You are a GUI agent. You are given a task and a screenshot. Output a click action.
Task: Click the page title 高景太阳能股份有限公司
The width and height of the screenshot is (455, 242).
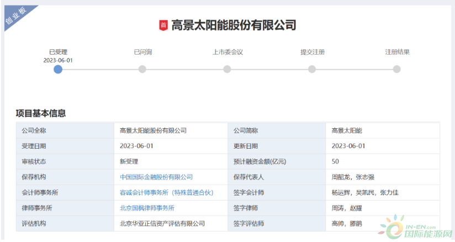pos(234,25)
